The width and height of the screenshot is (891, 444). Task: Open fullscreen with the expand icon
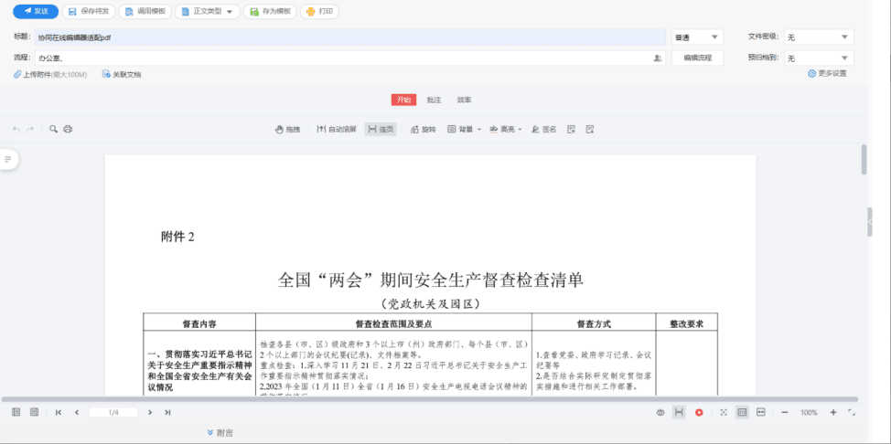point(852,413)
